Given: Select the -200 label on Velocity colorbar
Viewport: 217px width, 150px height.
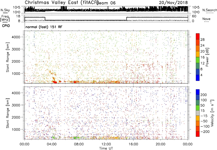Looking at the screenshot, I should point(205,132).
